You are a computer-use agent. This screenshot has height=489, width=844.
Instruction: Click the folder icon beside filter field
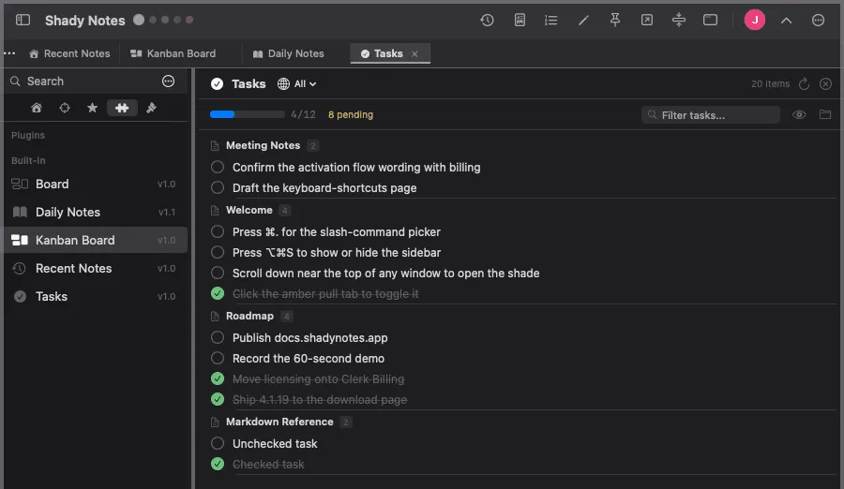(x=825, y=114)
